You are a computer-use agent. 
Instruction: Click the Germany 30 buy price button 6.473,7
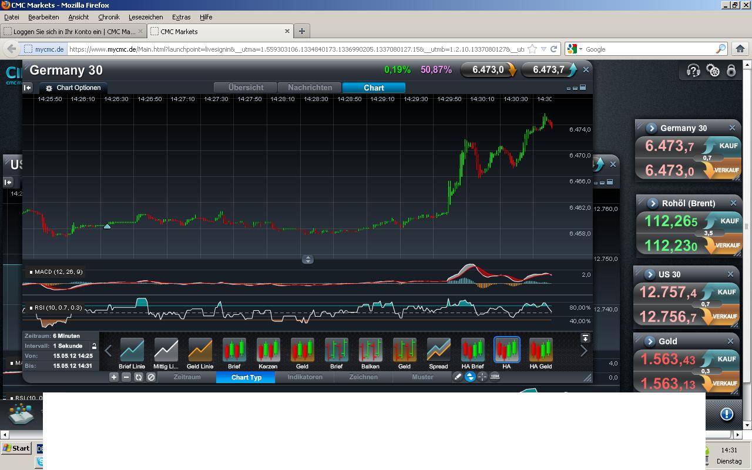[x=549, y=70]
